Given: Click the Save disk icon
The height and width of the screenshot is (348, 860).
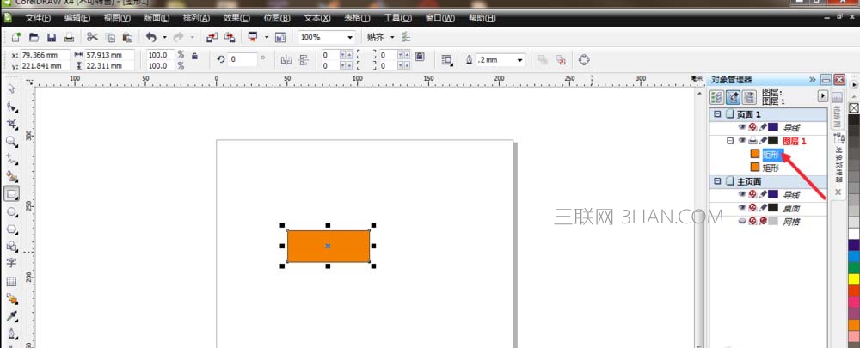Looking at the screenshot, I should click(52, 37).
